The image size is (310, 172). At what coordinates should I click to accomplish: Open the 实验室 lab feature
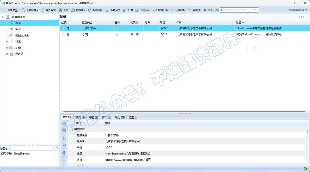(194, 10)
